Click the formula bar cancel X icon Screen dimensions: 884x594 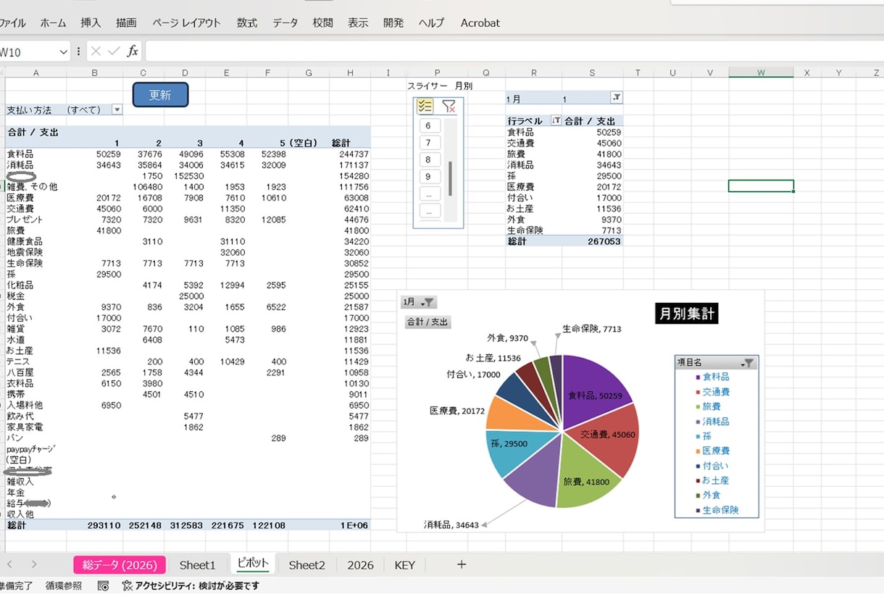tap(96, 51)
